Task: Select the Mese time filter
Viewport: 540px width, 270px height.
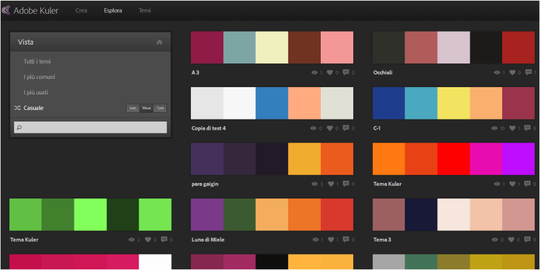Action: [146, 108]
